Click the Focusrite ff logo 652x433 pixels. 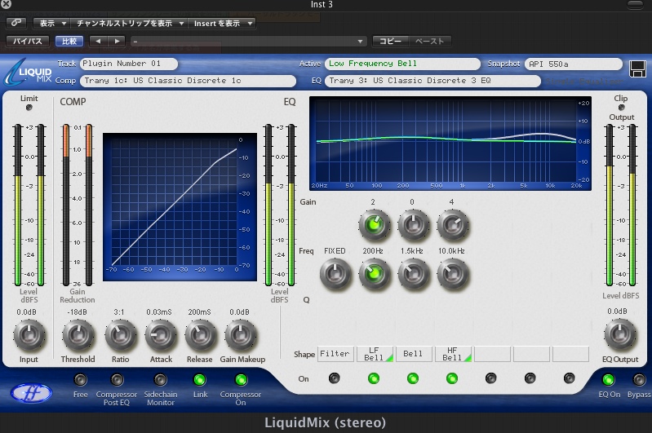pos(31,393)
